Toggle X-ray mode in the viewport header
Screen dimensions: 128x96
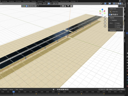(114, 3)
